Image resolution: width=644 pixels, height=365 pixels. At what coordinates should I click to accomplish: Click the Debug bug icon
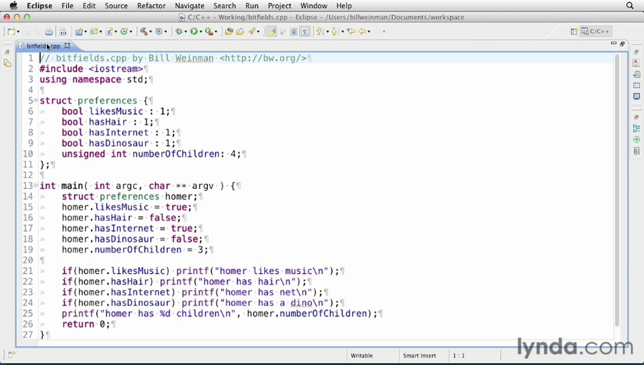pos(178,31)
